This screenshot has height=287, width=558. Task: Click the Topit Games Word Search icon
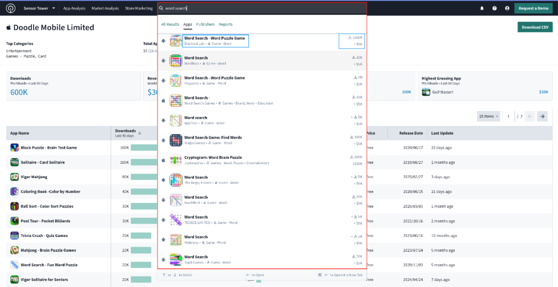point(176,260)
